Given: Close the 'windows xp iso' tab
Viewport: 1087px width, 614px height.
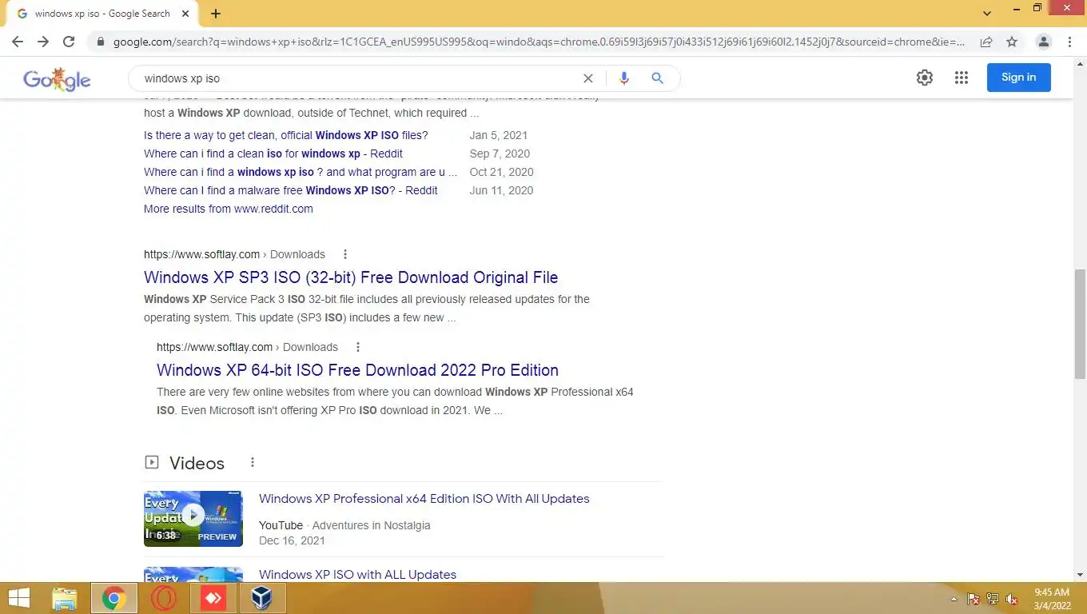Looking at the screenshot, I should tap(185, 14).
